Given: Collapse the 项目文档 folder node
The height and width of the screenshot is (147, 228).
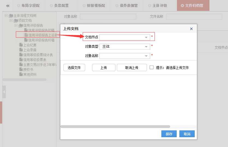Looking at the screenshot, I should (11, 20).
